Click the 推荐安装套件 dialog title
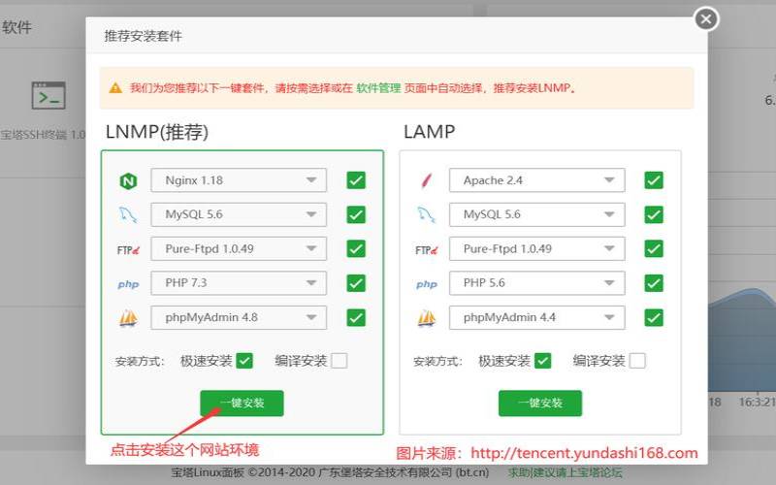This screenshot has width=776, height=485. [143, 36]
